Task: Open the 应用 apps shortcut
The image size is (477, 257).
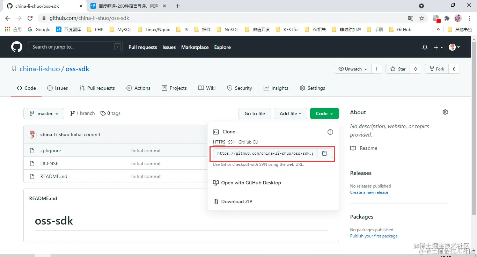Action: 13,30
